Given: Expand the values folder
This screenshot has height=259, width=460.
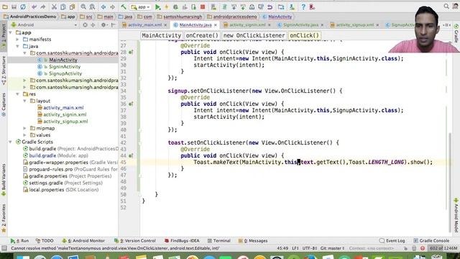Looking at the screenshot, I should tap(24, 135).
